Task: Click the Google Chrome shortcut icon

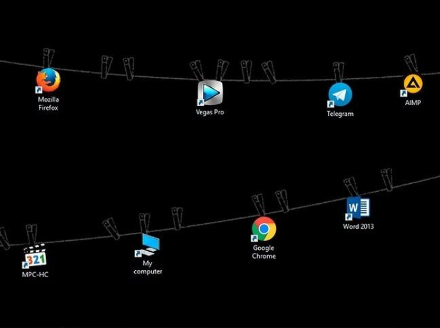Action: (x=264, y=229)
